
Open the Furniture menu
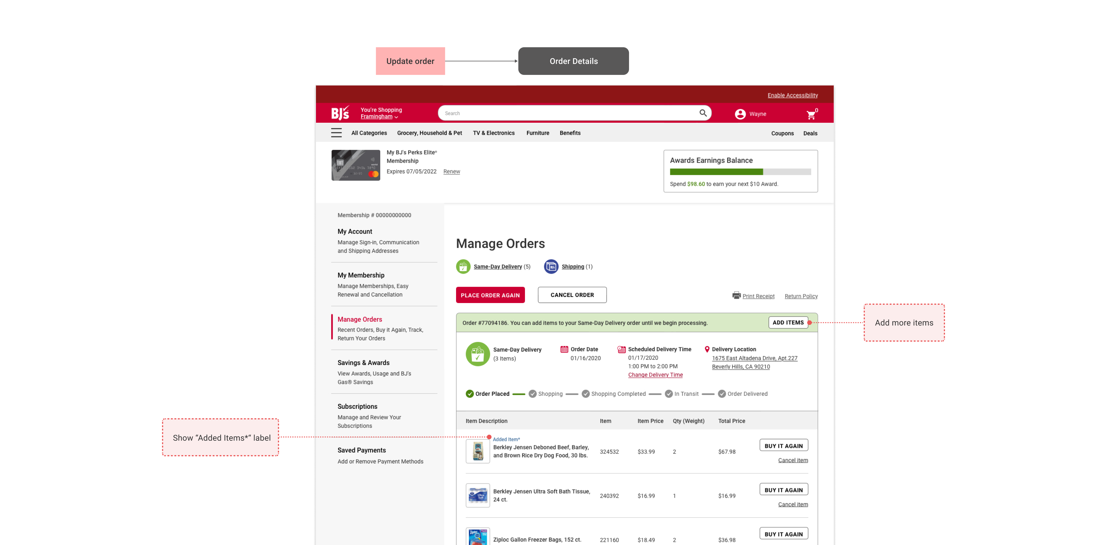point(538,133)
